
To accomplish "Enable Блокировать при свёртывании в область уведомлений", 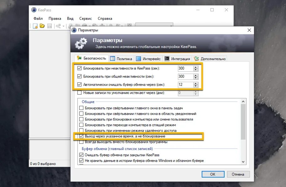I will [x=81, y=114].
